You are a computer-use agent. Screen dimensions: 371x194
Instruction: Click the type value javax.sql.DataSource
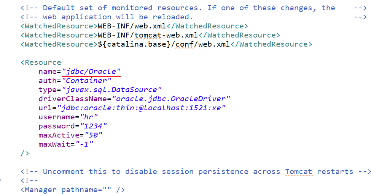point(111,89)
